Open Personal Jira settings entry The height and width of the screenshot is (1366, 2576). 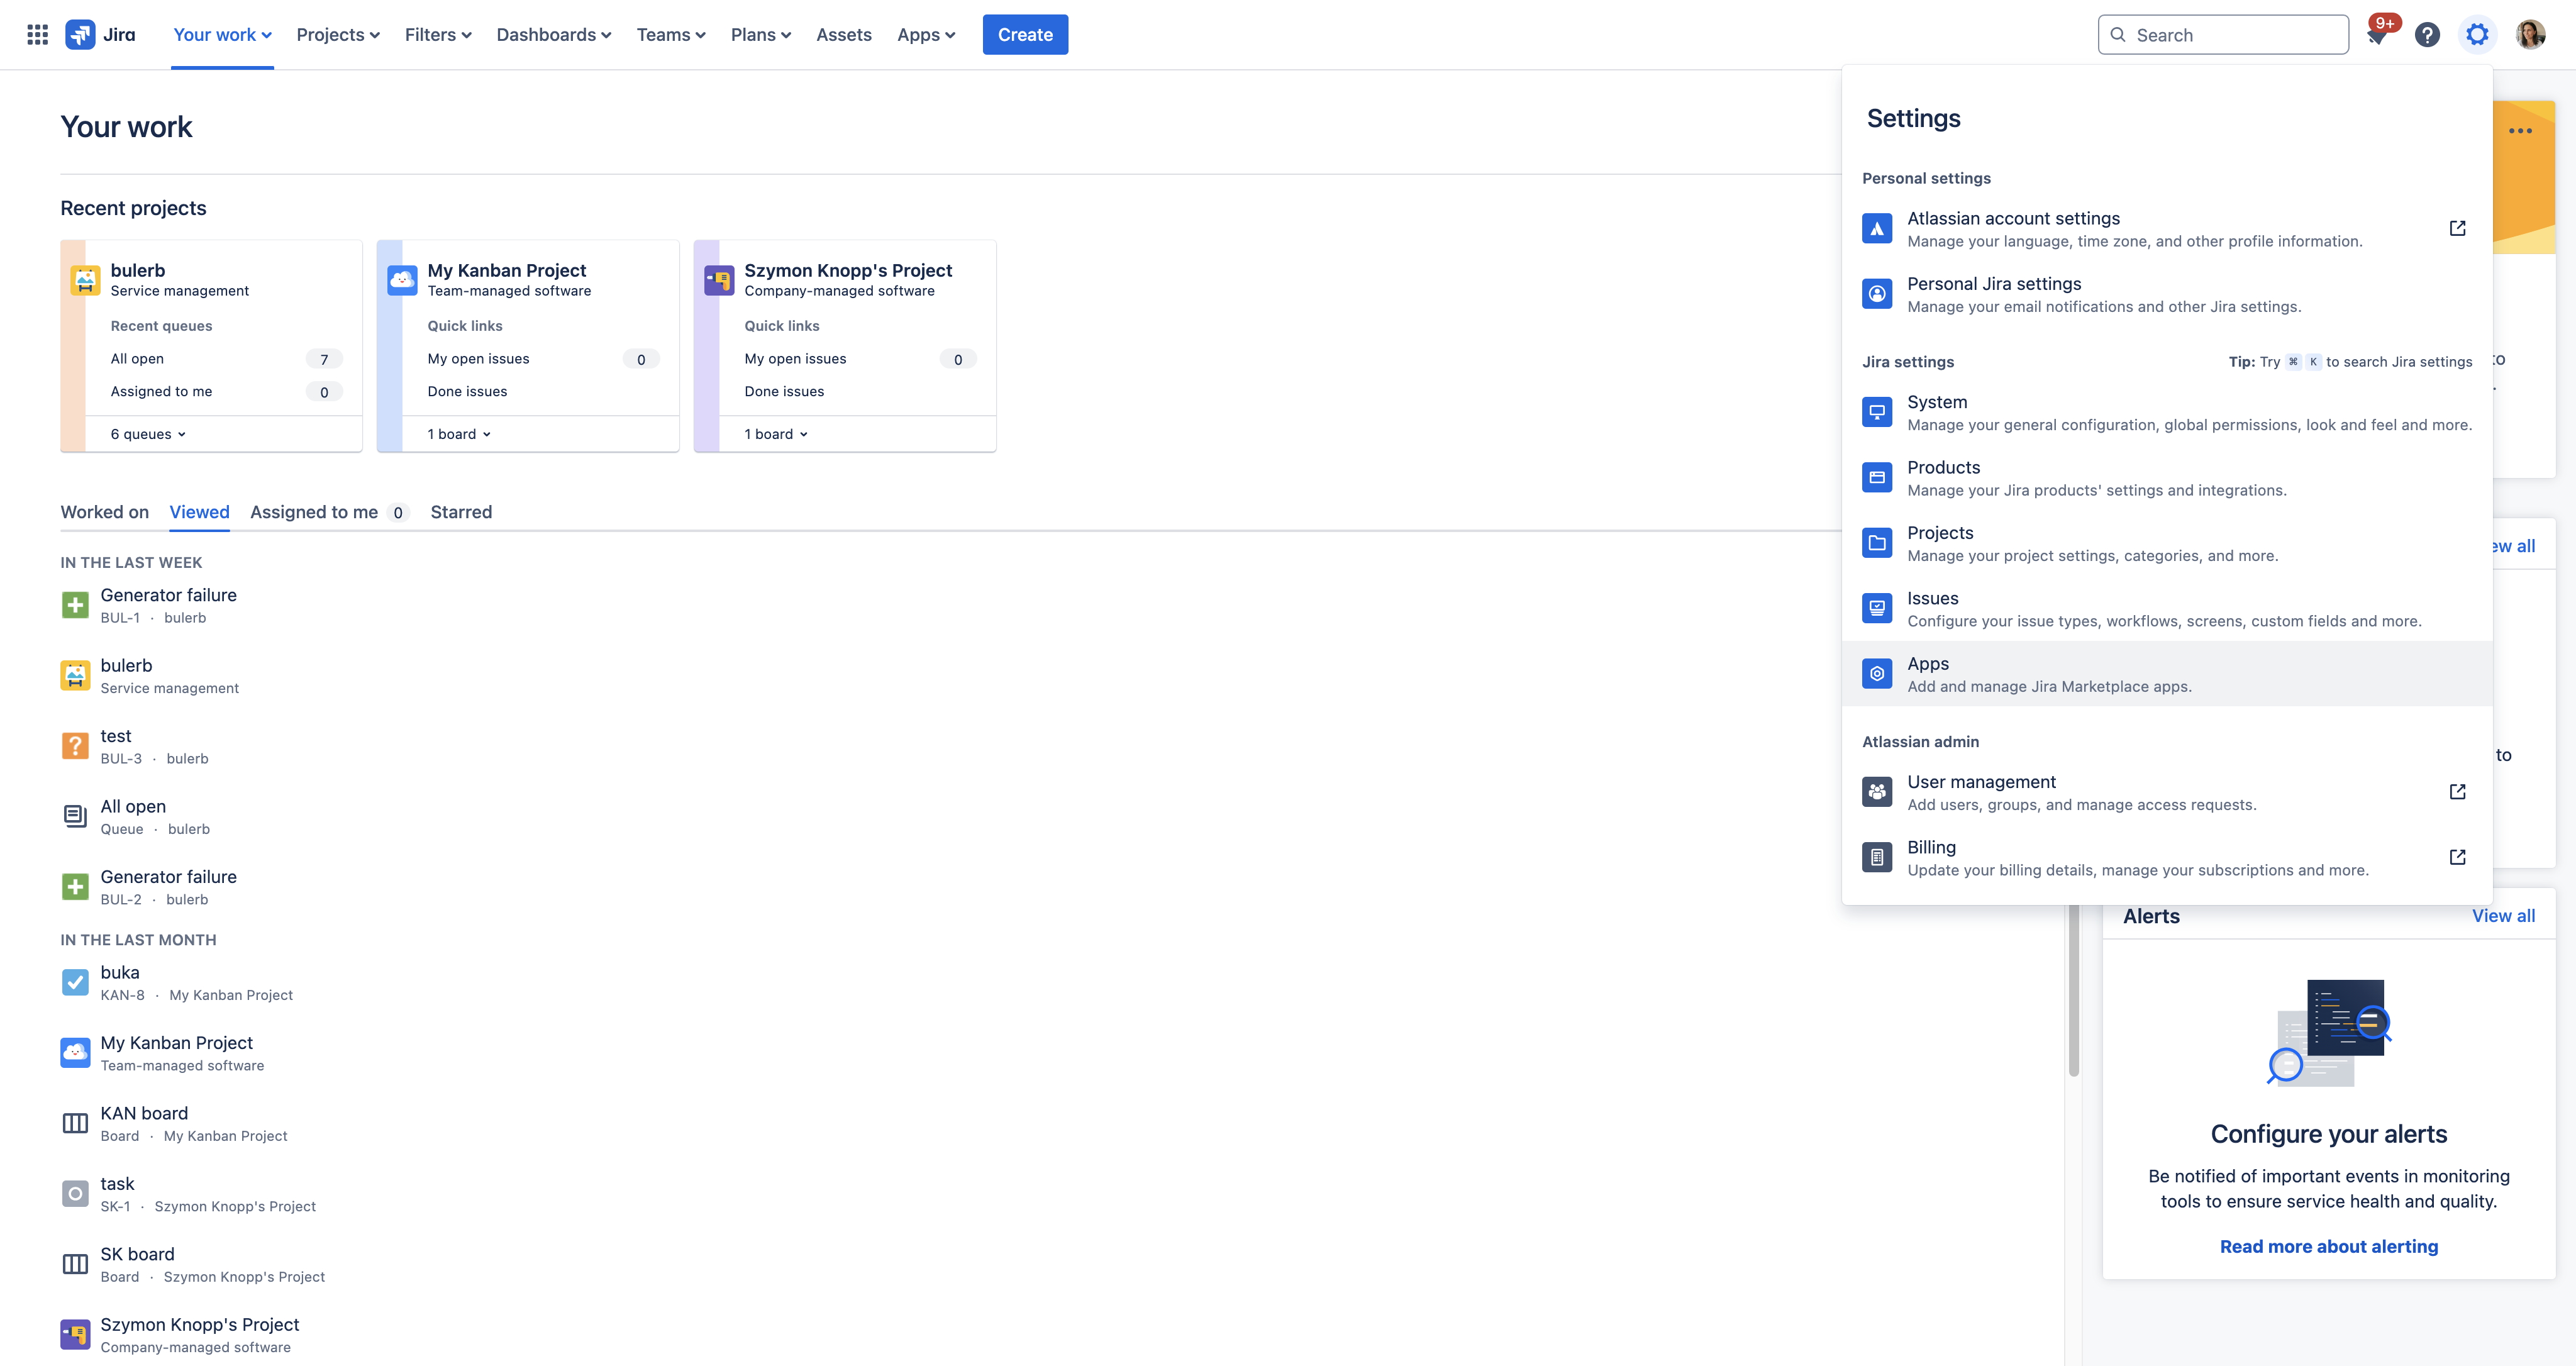[x=2167, y=294]
